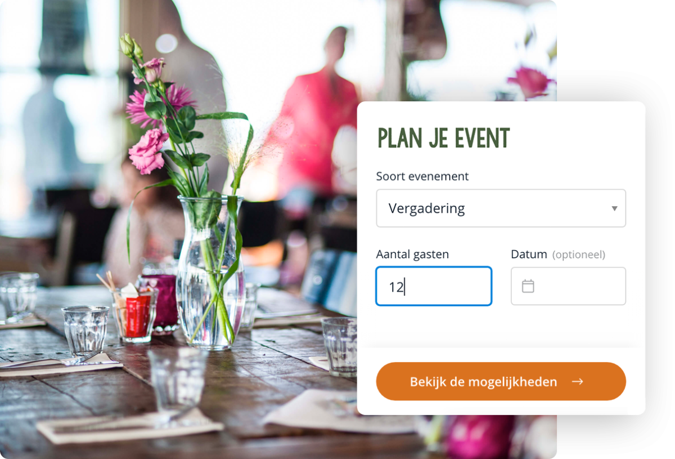
Task: Click the (optioneel) hint text
Action: [x=579, y=255]
